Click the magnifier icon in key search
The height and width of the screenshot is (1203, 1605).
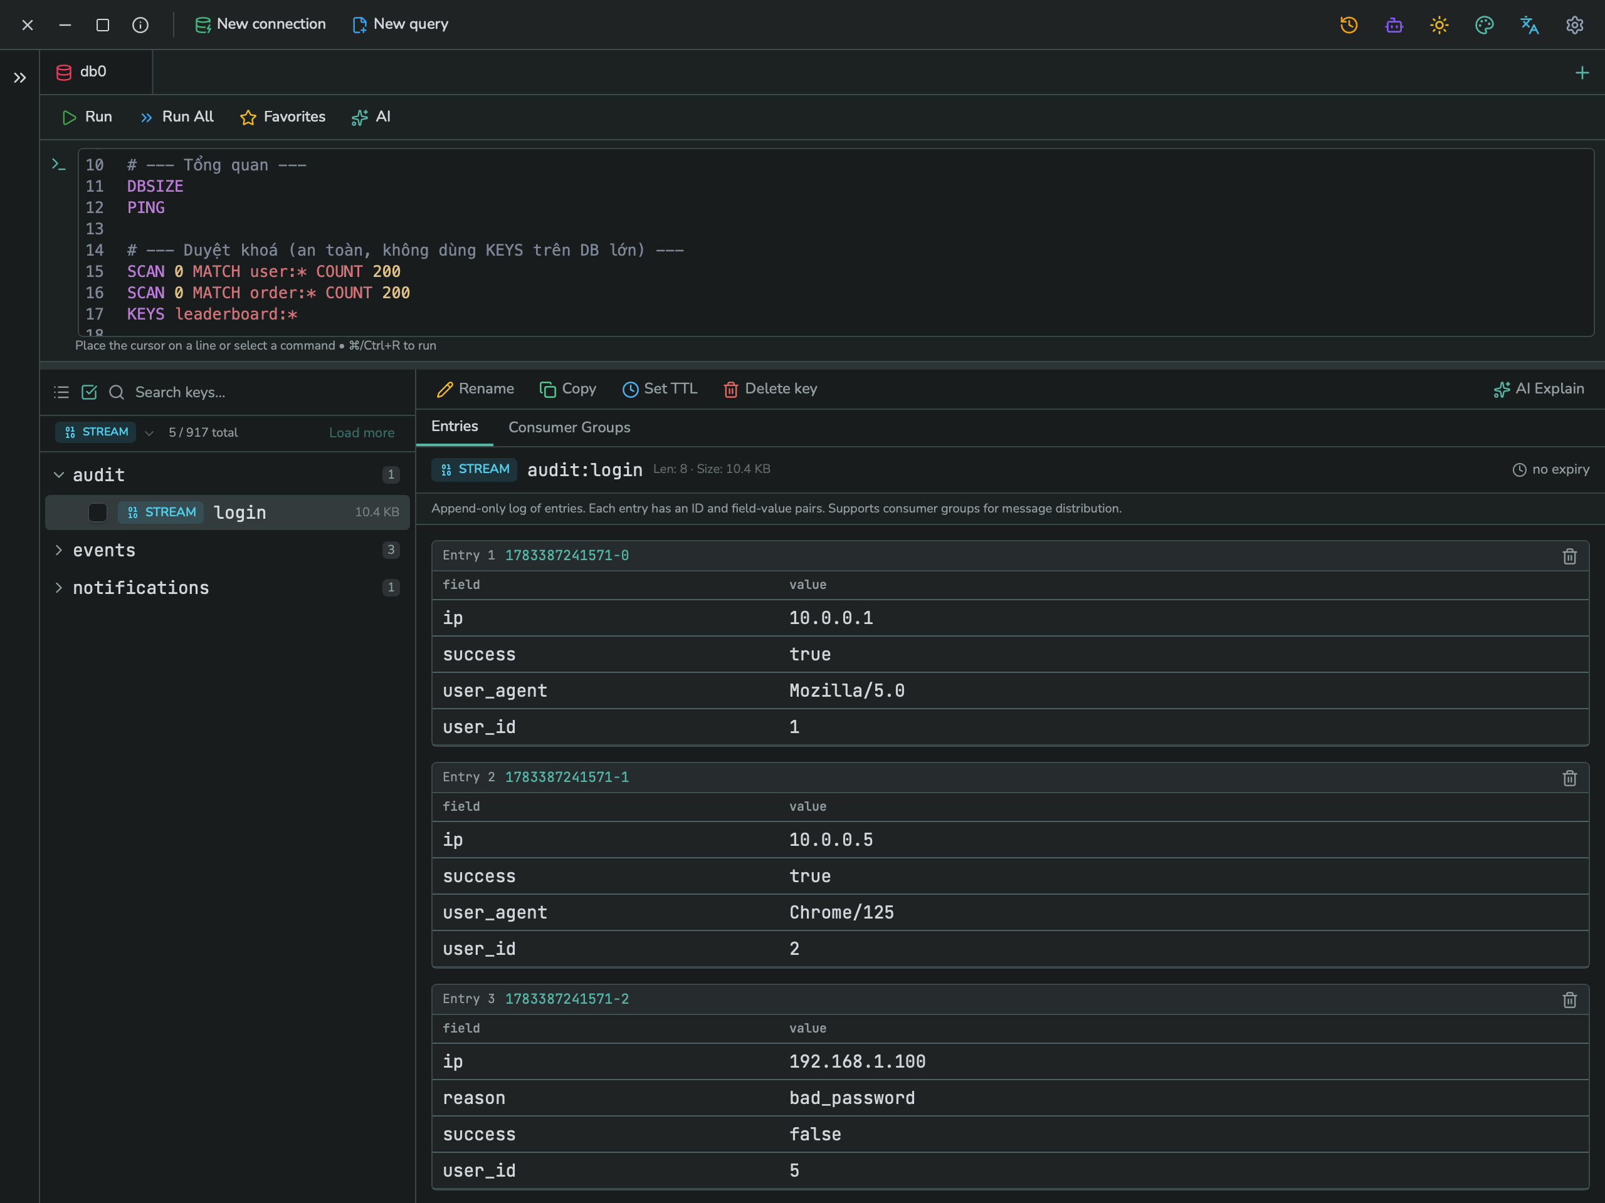coord(116,392)
